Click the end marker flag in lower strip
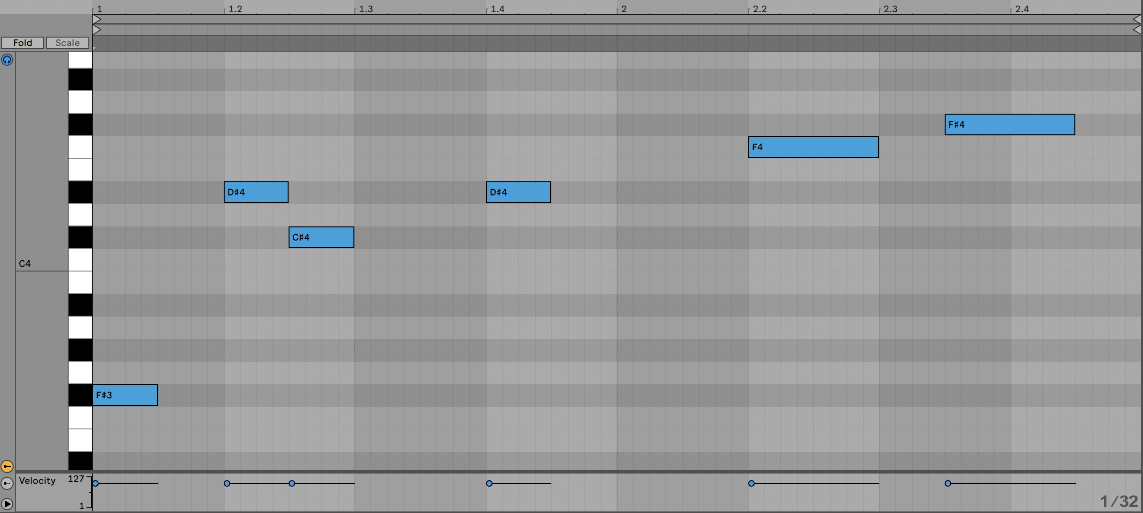The width and height of the screenshot is (1143, 513). pyautogui.click(x=1137, y=30)
